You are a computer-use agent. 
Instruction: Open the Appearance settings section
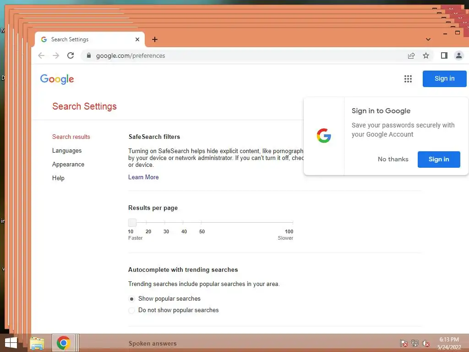68,165
